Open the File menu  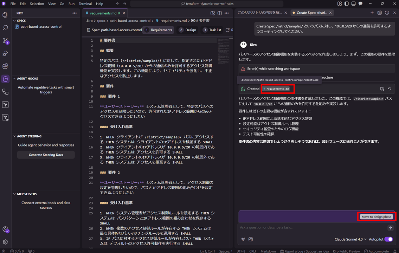(x=13, y=4)
